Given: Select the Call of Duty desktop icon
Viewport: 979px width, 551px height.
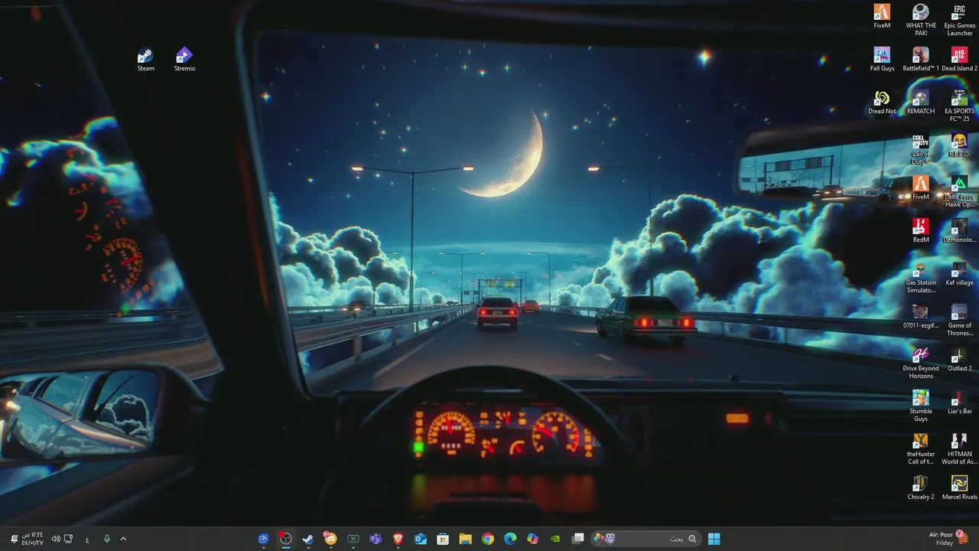Looking at the screenshot, I should (921, 148).
